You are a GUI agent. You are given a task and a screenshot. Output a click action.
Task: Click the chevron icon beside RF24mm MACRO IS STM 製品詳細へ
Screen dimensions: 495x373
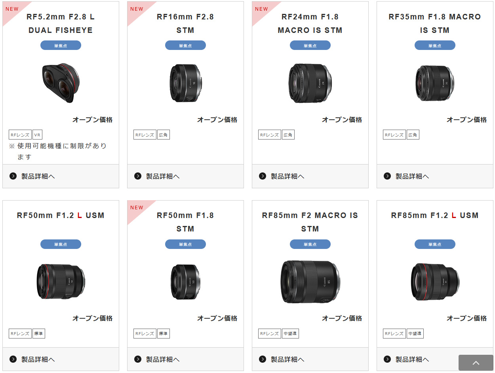[262, 176]
